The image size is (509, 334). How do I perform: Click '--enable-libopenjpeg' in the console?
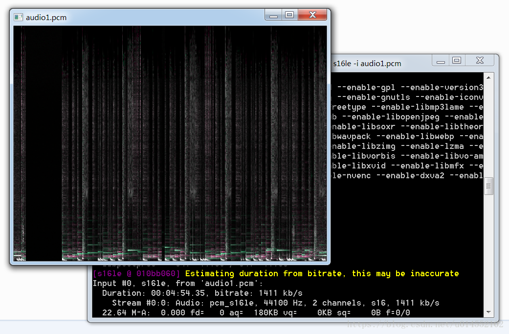click(x=391, y=117)
